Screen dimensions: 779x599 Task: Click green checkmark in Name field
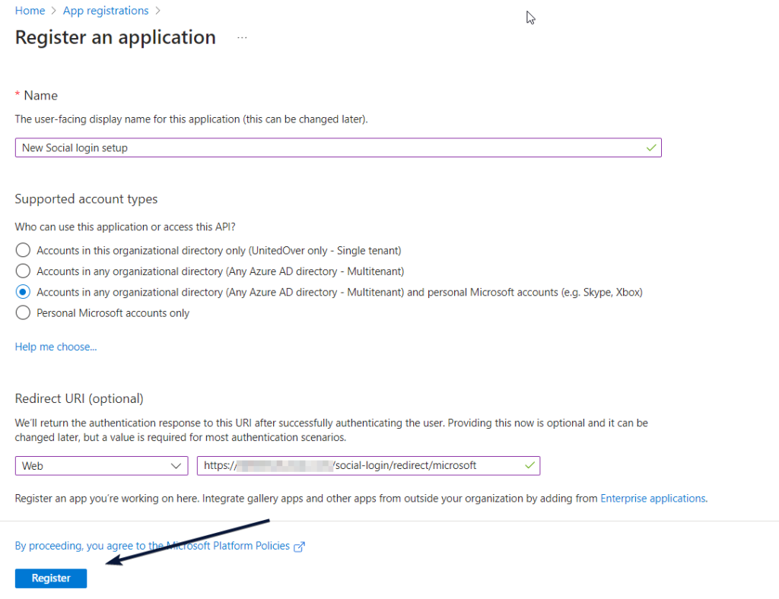(x=650, y=147)
